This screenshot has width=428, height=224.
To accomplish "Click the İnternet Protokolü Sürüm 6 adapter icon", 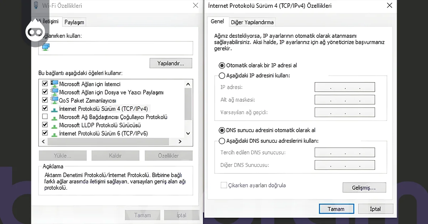I will pyautogui.click(x=54, y=133).
